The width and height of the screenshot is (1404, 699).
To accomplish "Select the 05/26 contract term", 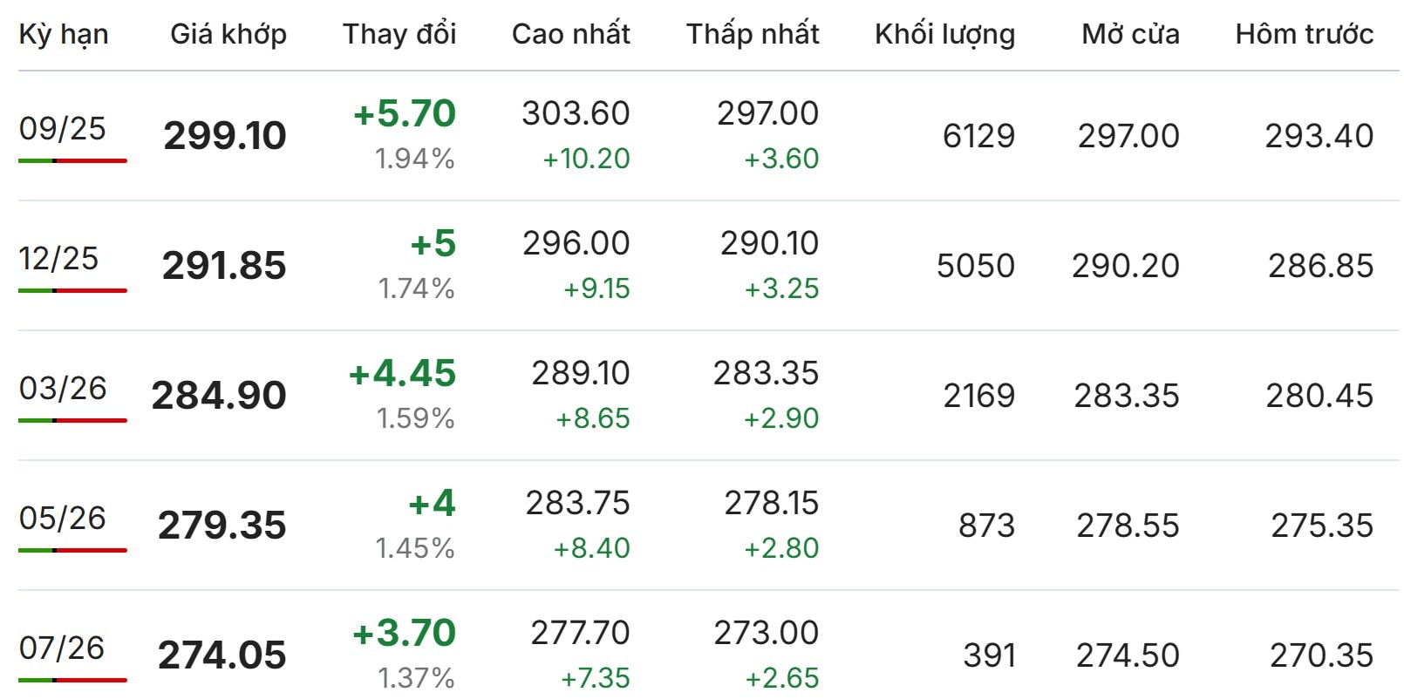I will 63,518.
